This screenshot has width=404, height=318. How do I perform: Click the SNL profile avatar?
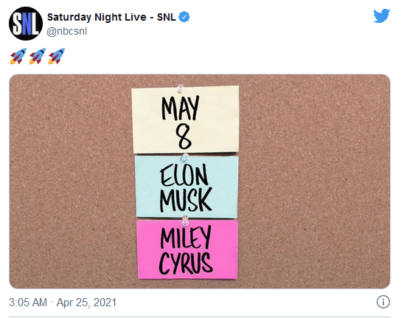point(26,24)
